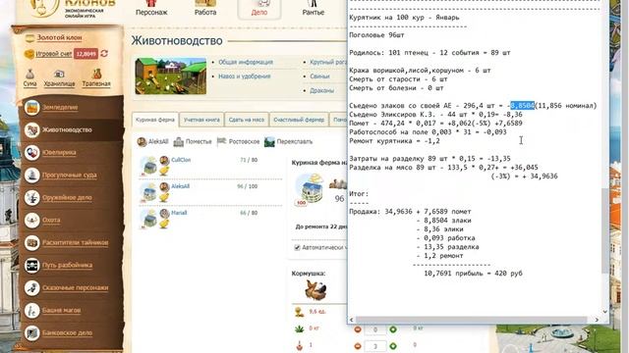Screen dimensions: 629x353
Task: Click the AleksAll avatar filter icon
Action: 142,141
